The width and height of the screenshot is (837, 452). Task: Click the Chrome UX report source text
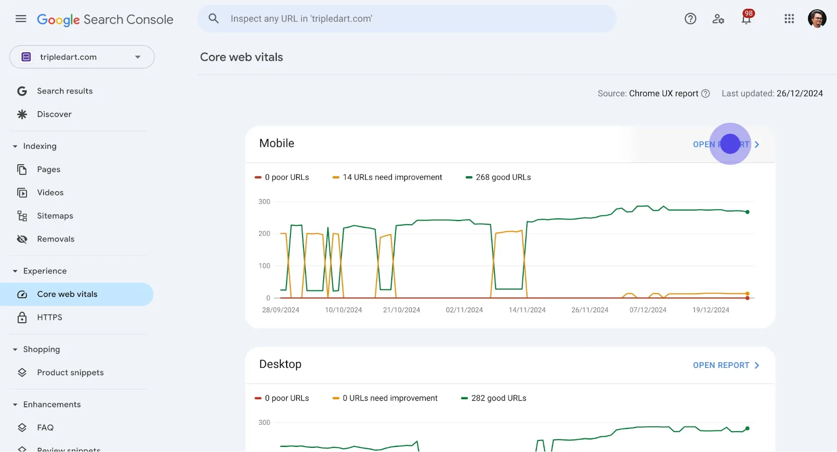coord(664,94)
